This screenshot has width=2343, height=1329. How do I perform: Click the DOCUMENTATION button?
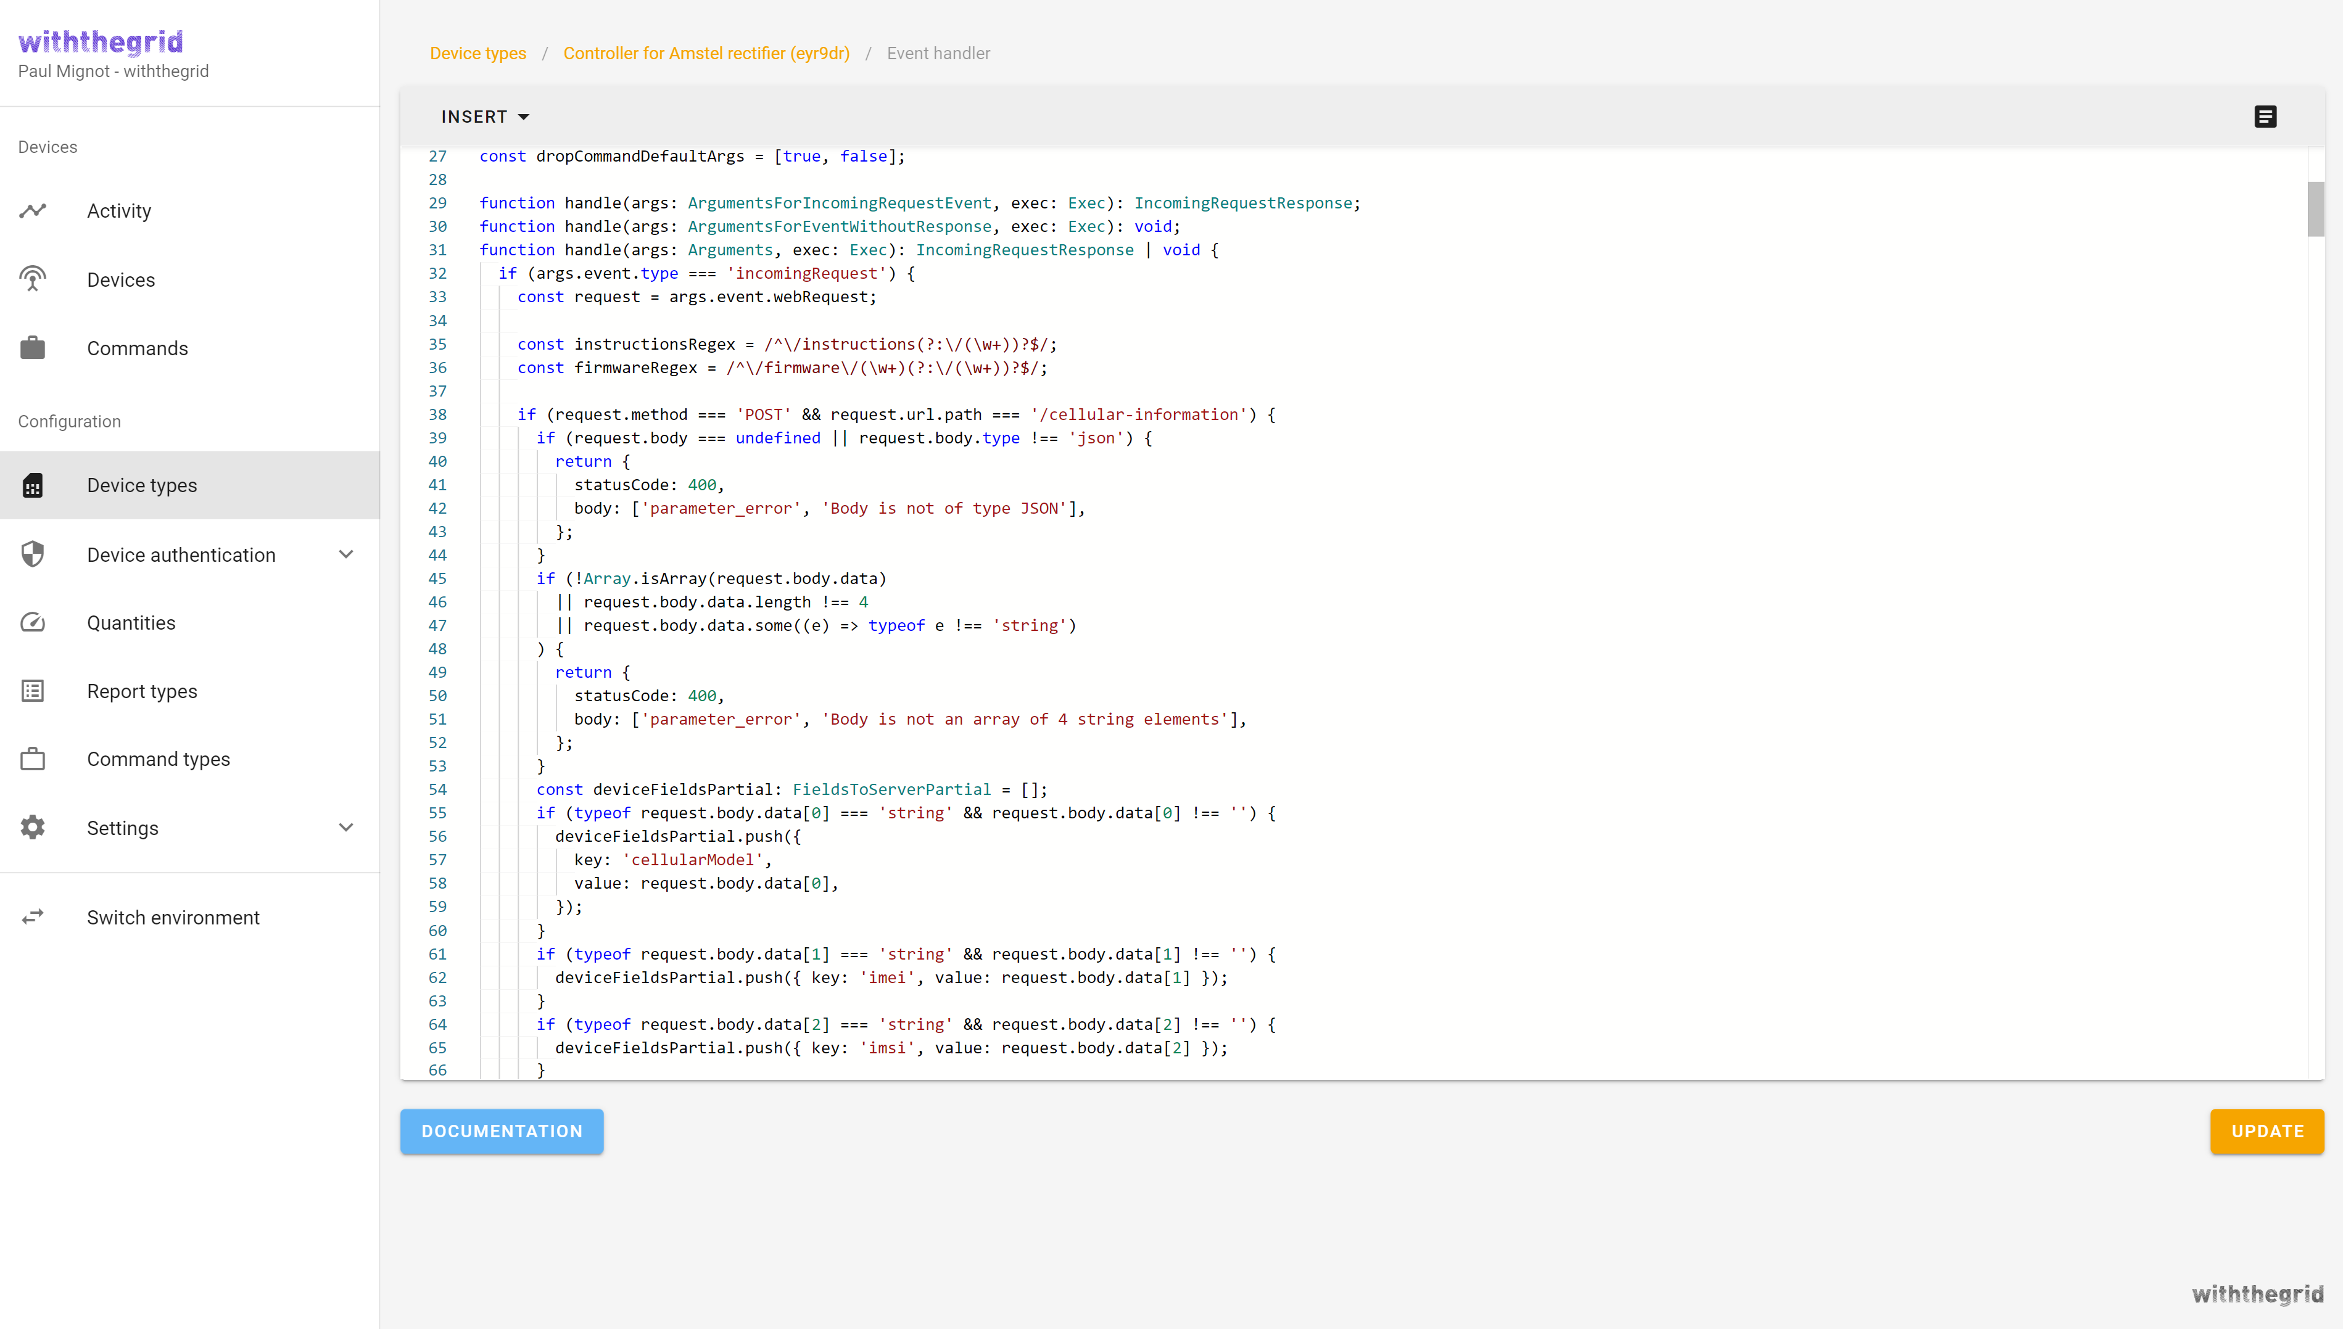point(502,1131)
